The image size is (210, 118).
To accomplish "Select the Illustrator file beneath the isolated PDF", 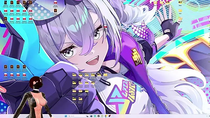I will 55,12.
